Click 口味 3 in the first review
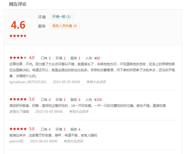 pos(46,58)
